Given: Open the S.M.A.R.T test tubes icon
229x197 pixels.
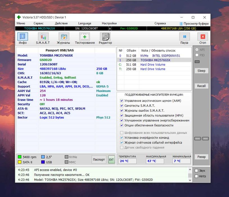Looking at the screenshot, I should tap(43, 36).
